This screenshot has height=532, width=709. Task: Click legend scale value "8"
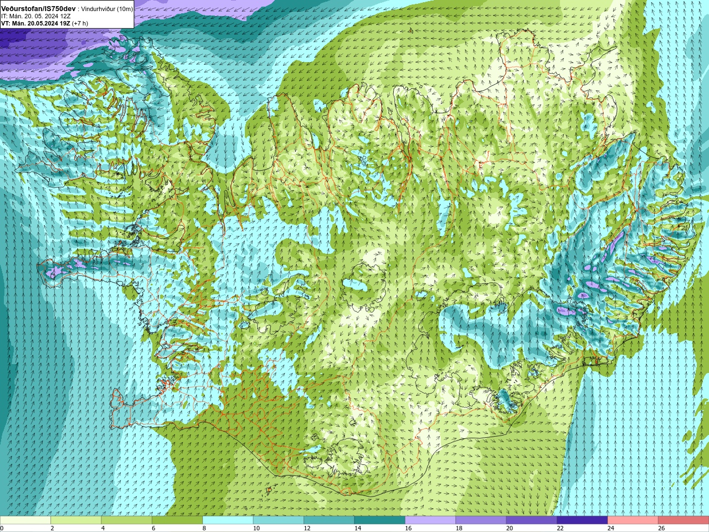pyautogui.click(x=204, y=528)
